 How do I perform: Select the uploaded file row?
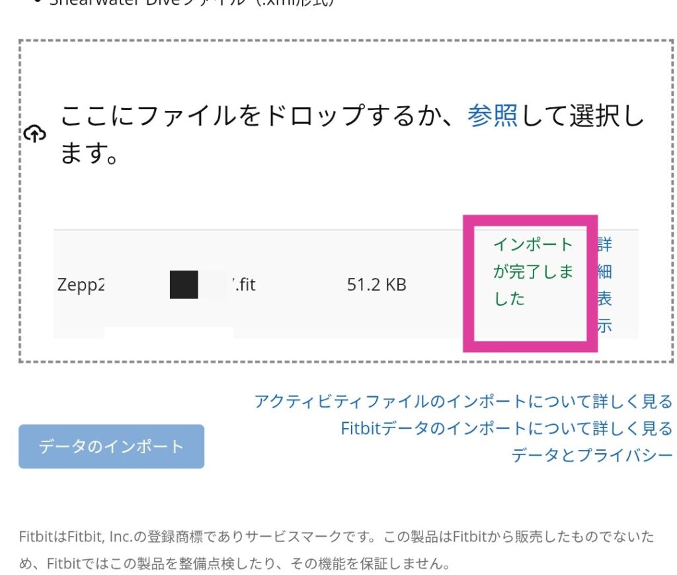[x=346, y=285]
